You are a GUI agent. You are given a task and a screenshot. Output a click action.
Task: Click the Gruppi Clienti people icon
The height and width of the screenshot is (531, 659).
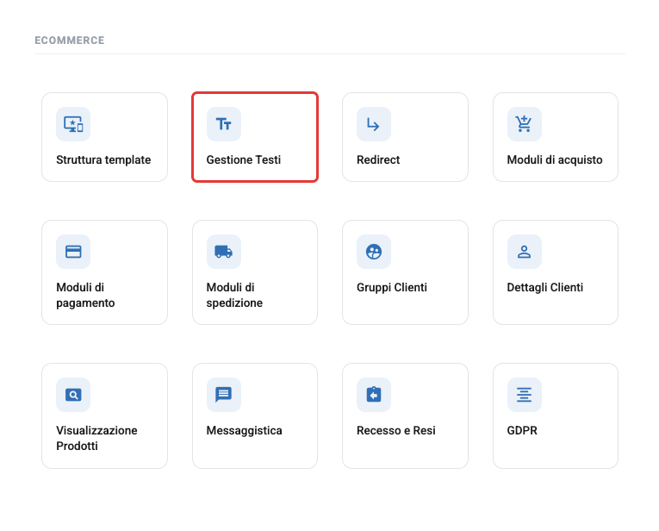coord(374,252)
